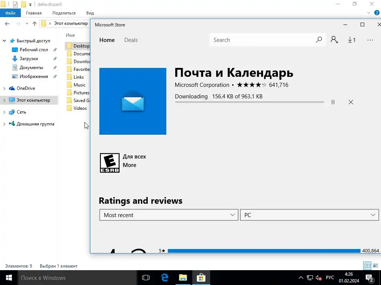Open the Главная ribbon tab

(34, 13)
